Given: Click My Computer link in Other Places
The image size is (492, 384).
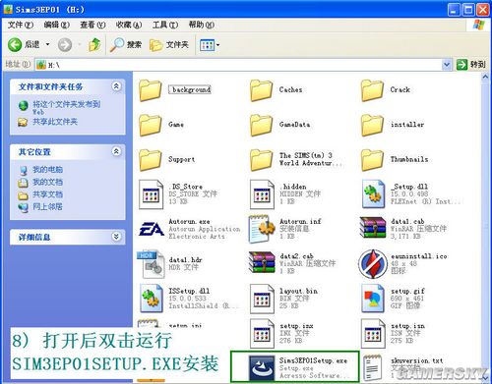Looking at the screenshot, I should [x=47, y=169].
